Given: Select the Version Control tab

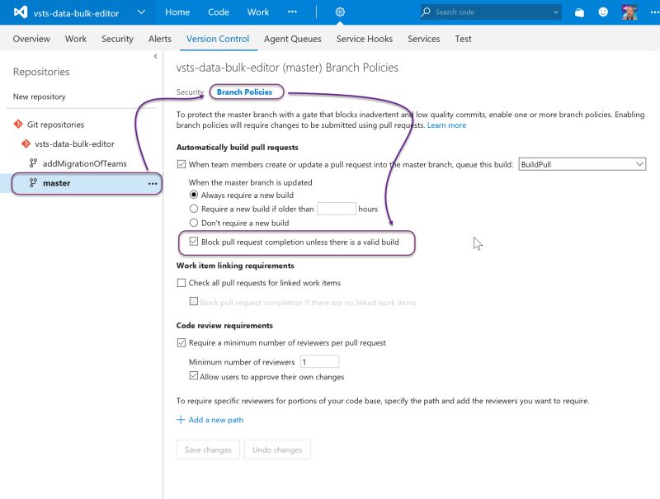Looking at the screenshot, I should point(218,39).
